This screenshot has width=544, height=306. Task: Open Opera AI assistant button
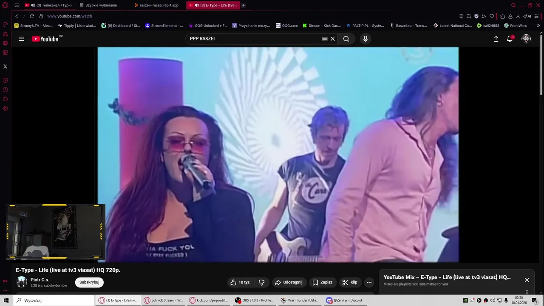click(527, 16)
